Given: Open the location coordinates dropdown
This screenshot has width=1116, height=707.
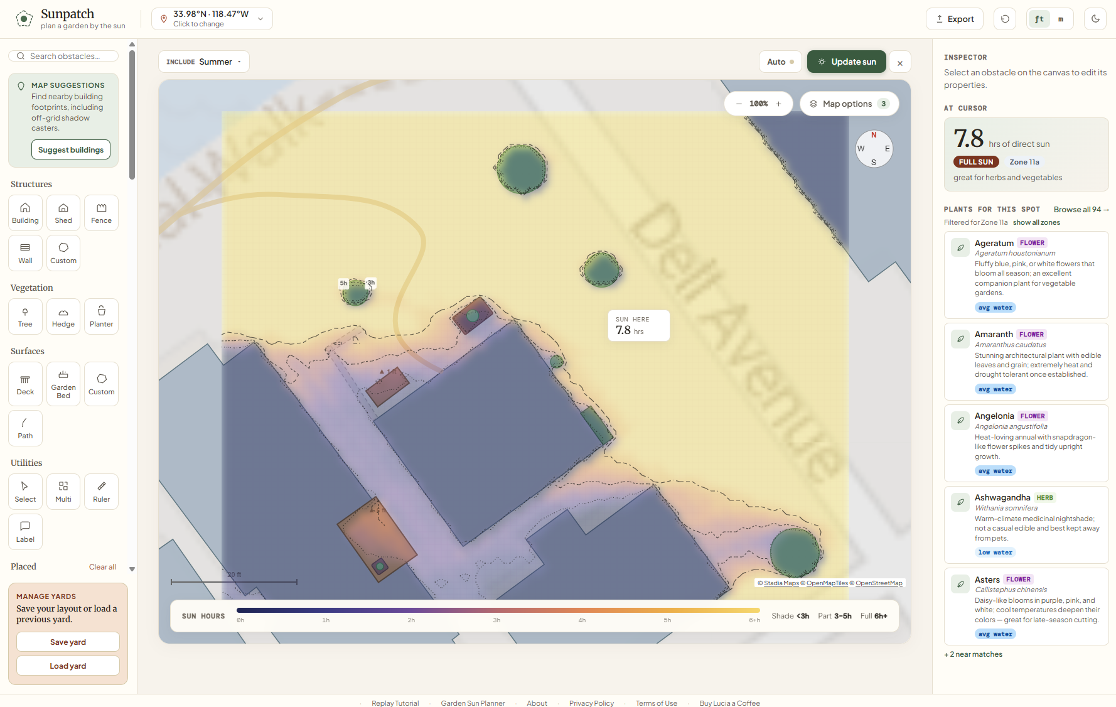Looking at the screenshot, I should 212,19.
